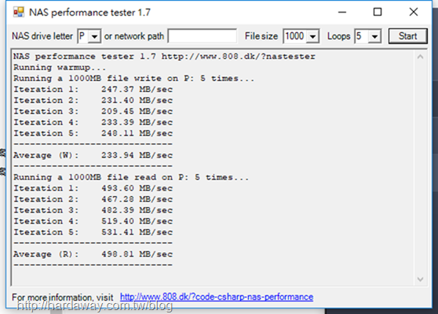Click the read Iteration 1 value 493.60 MB/sec

point(137,188)
